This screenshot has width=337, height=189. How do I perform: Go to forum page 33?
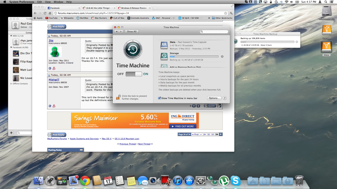[x=212, y=134]
